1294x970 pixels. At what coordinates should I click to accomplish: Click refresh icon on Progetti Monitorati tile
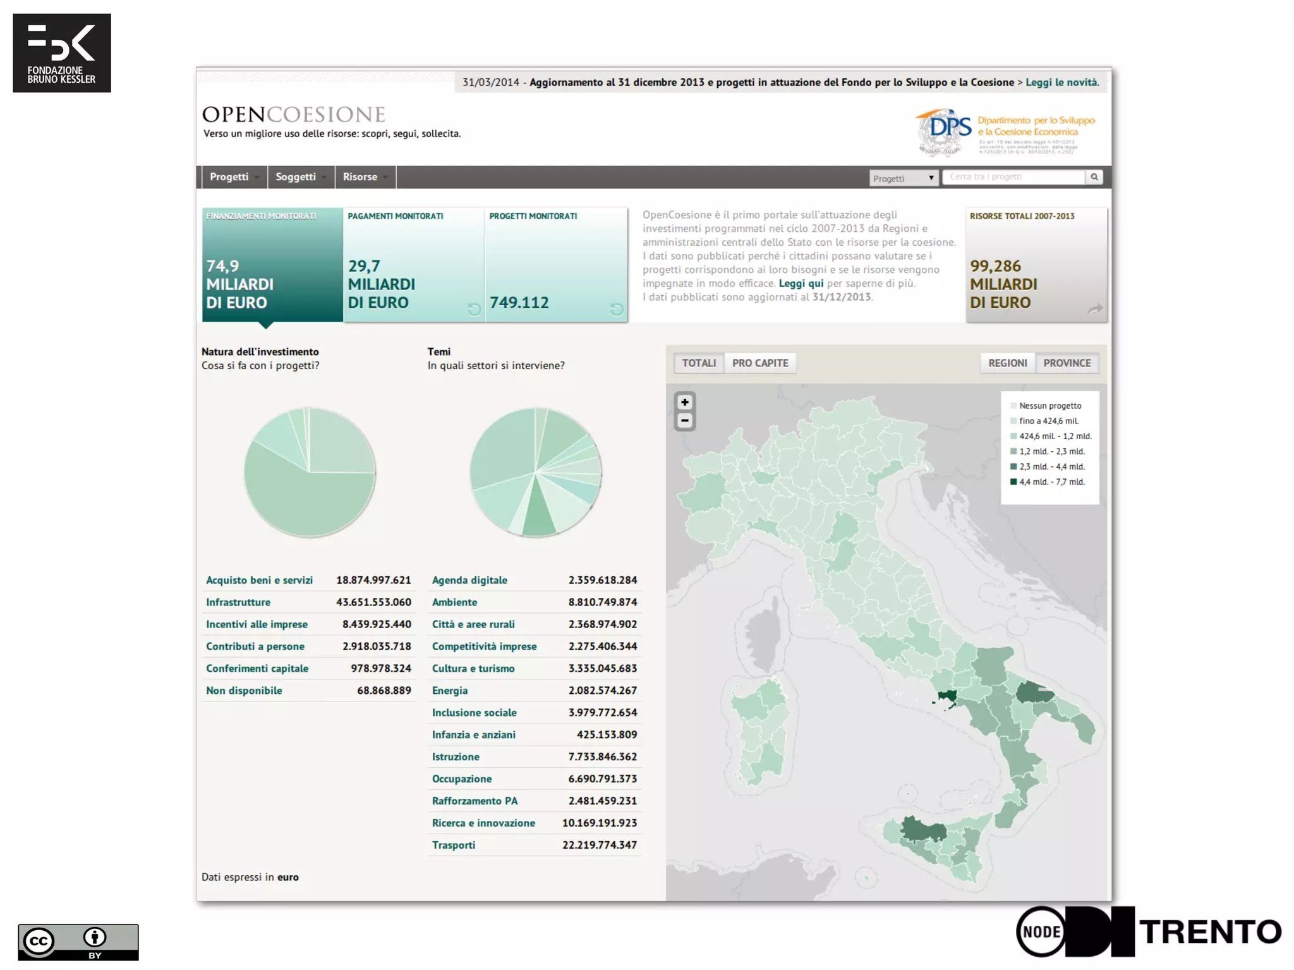click(x=617, y=308)
